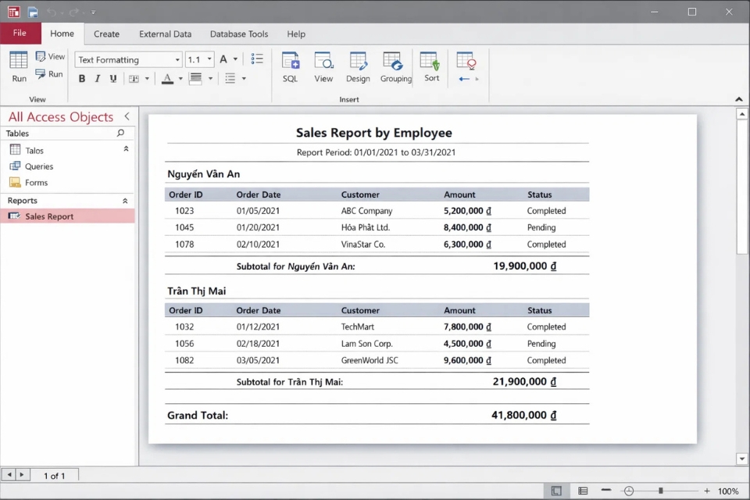The width and height of the screenshot is (750, 500).
Task: Collapse the Reports group in navigation pane
Action: coord(125,201)
